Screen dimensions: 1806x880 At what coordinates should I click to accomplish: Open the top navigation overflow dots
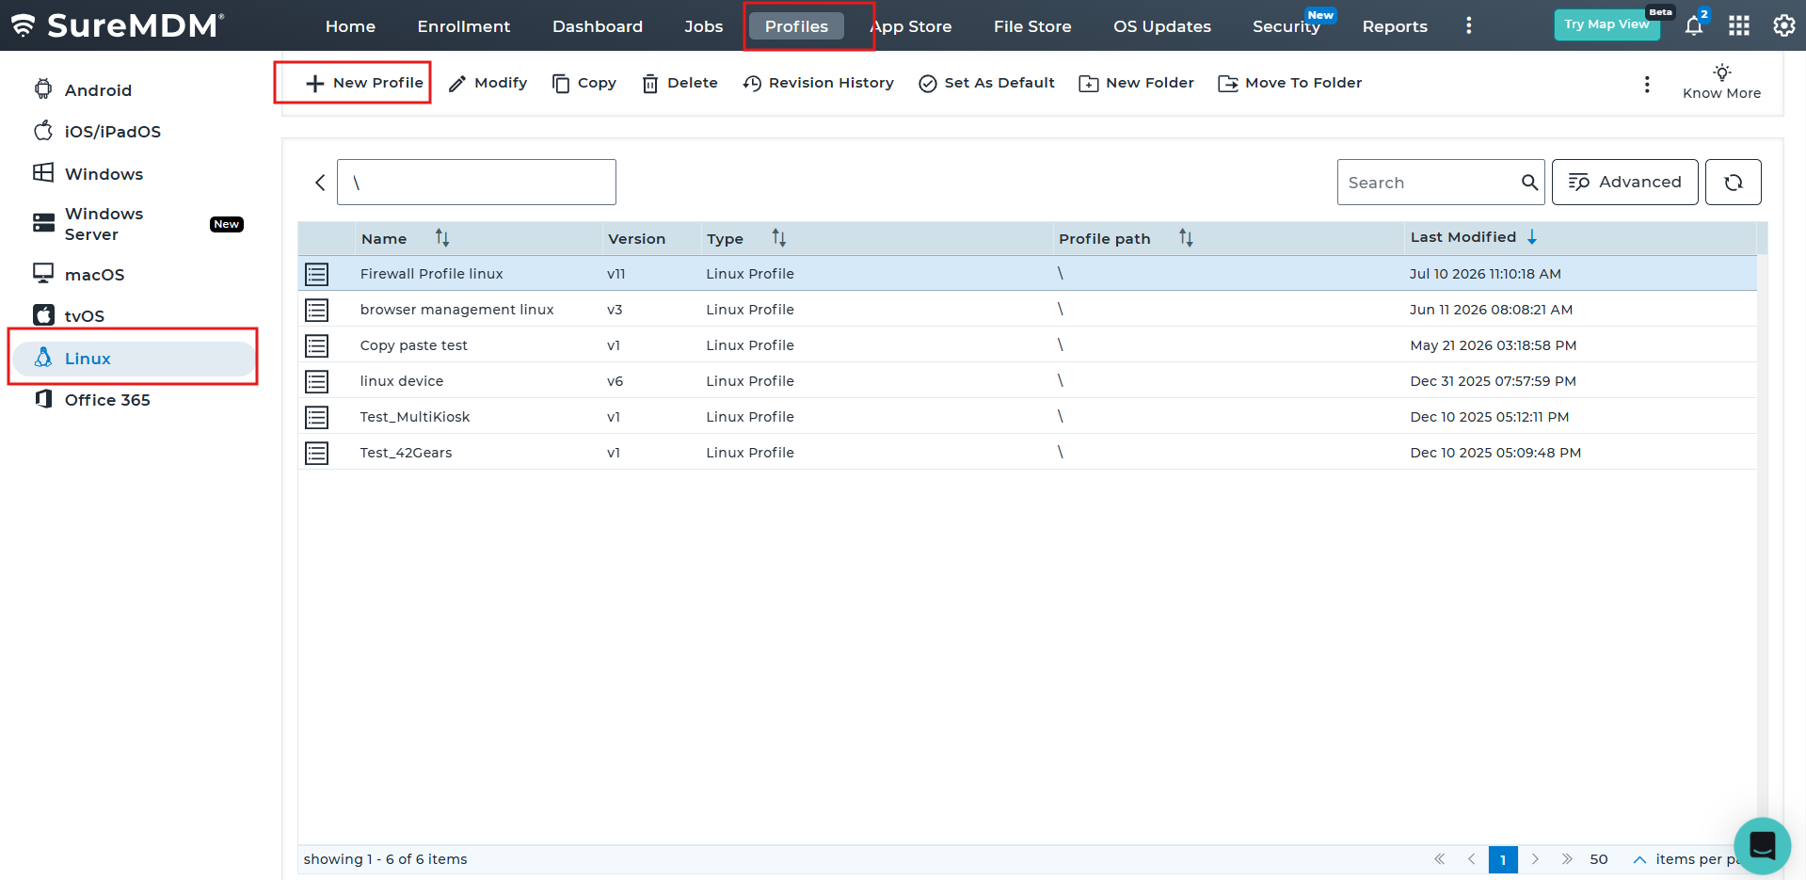1468,25
